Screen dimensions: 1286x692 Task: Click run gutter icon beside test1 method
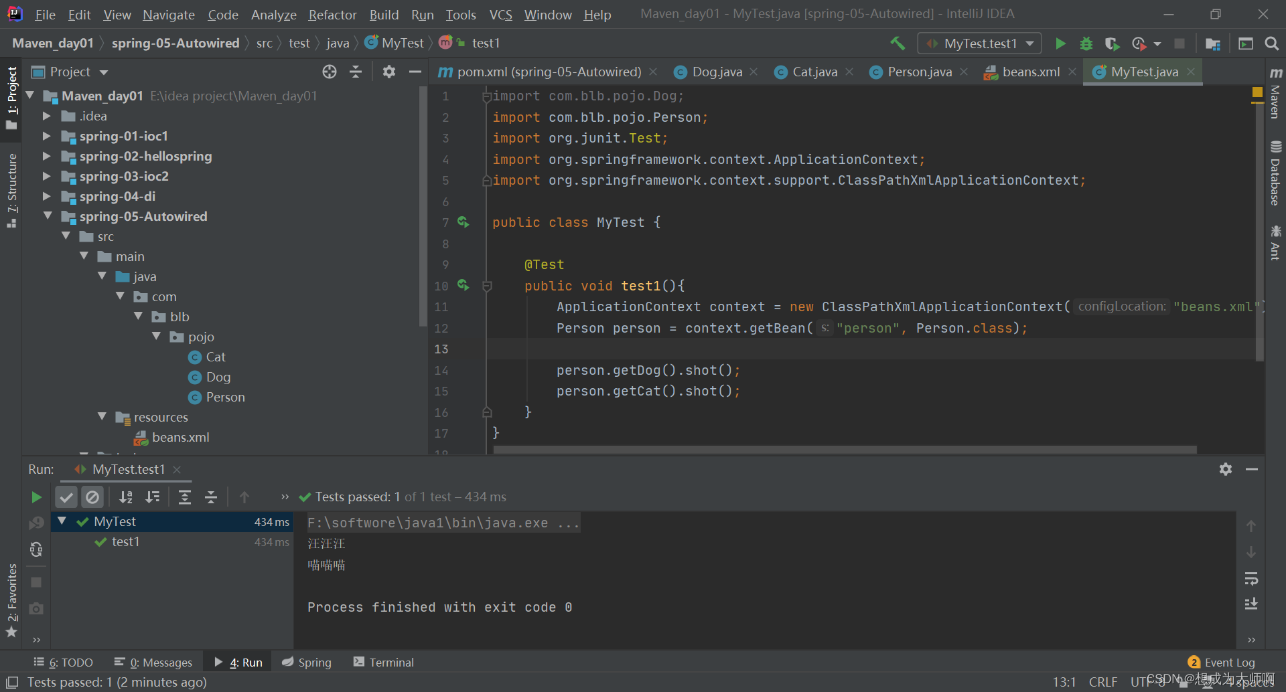coord(463,285)
